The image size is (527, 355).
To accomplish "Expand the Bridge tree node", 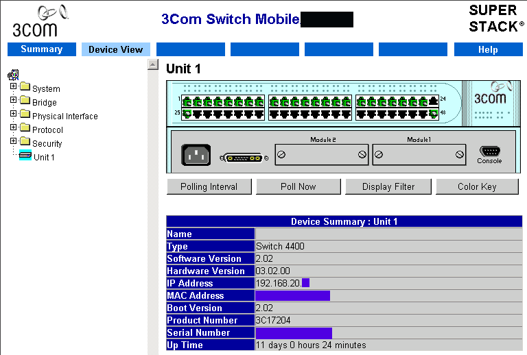I will coord(13,100).
